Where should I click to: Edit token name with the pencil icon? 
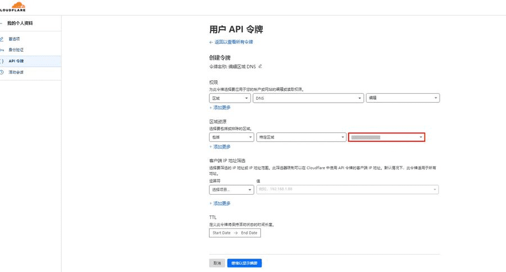(x=260, y=66)
